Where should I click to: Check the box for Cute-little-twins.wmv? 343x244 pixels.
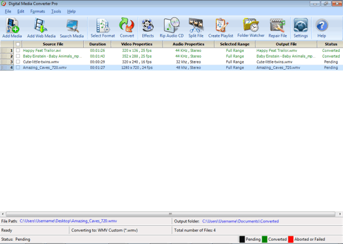coord(18,61)
